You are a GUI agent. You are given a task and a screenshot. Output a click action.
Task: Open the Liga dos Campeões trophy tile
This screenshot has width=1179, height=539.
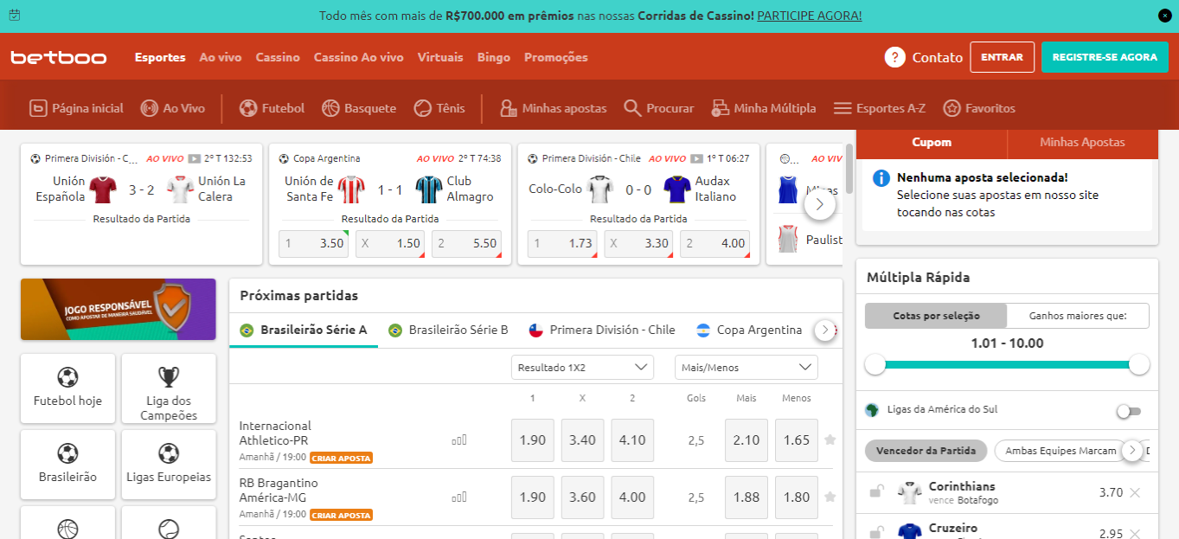169,388
